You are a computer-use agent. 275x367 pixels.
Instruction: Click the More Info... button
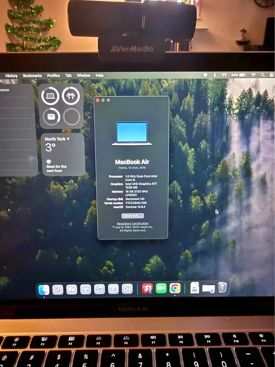133,216
